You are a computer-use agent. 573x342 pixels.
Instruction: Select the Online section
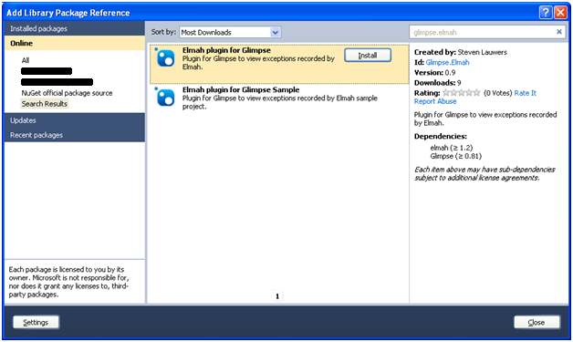coord(75,43)
